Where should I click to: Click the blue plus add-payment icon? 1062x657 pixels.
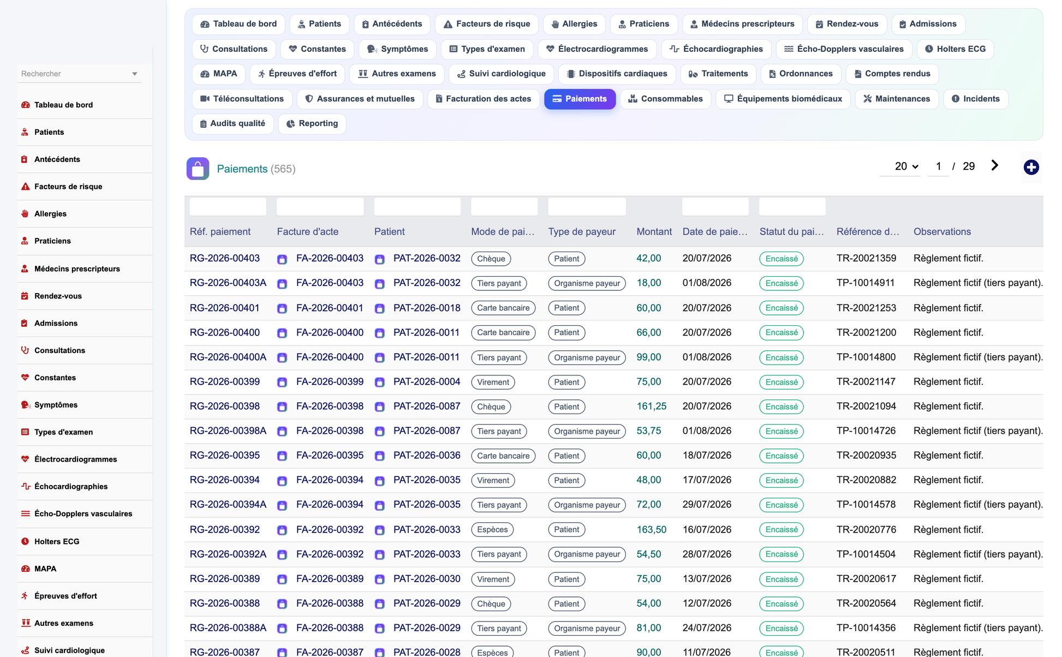[1031, 168]
